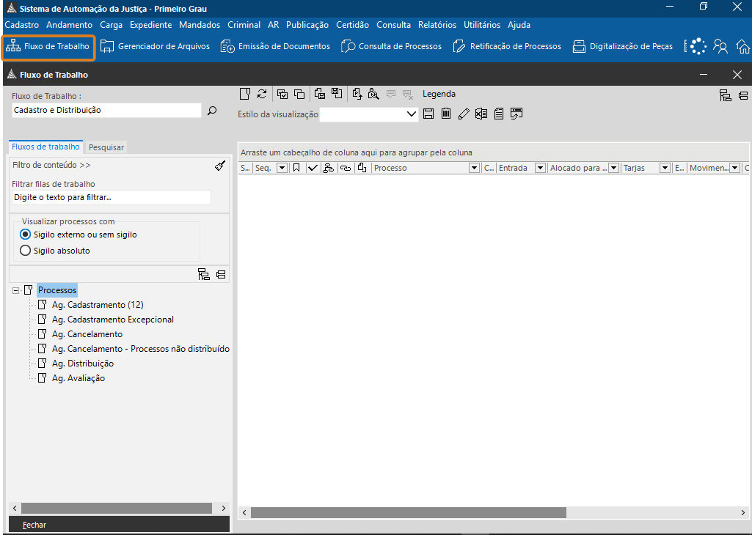Clear the content filter with the brush icon
Viewport: 752px width, 535px height.
(x=220, y=166)
